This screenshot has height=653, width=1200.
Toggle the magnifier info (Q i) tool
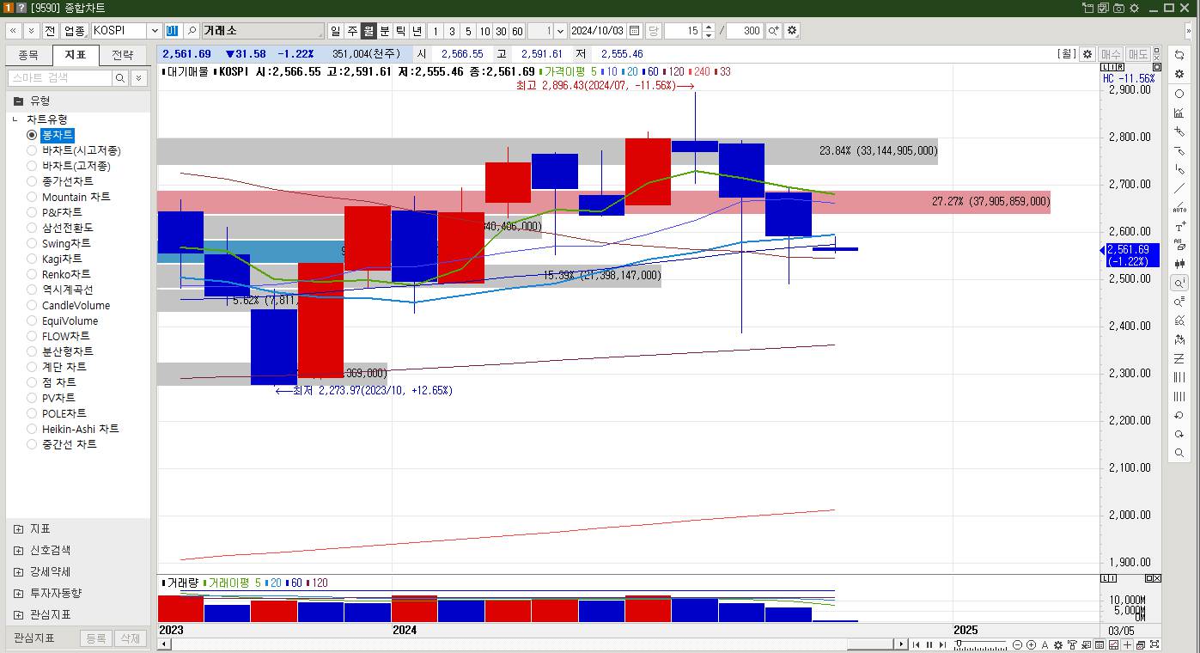[1179, 283]
